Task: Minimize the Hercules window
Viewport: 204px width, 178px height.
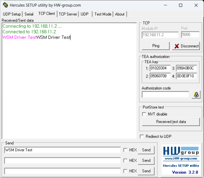Action: [165, 5]
